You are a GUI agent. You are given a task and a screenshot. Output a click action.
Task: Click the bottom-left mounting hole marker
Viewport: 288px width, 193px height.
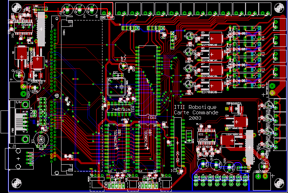click(x=17, y=183)
